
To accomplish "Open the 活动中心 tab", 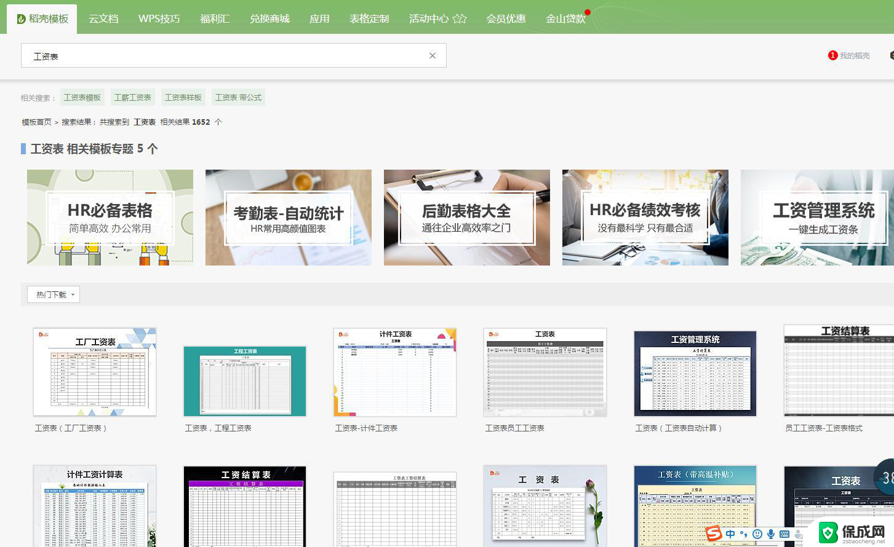I will pyautogui.click(x=429, y=19).
